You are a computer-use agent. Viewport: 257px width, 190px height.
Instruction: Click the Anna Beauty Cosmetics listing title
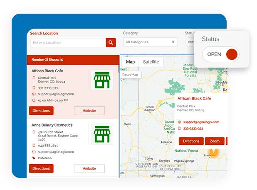tap(52, 125)
